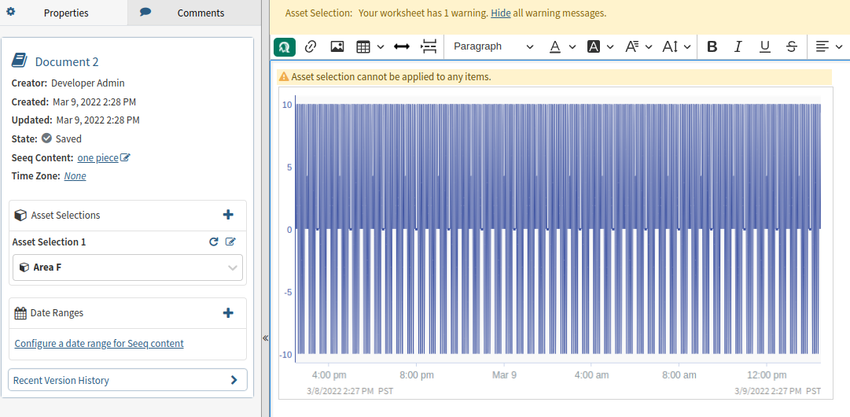Expand Recent Version History
Viewport: 850px width, 417px height.
[127, 380]
